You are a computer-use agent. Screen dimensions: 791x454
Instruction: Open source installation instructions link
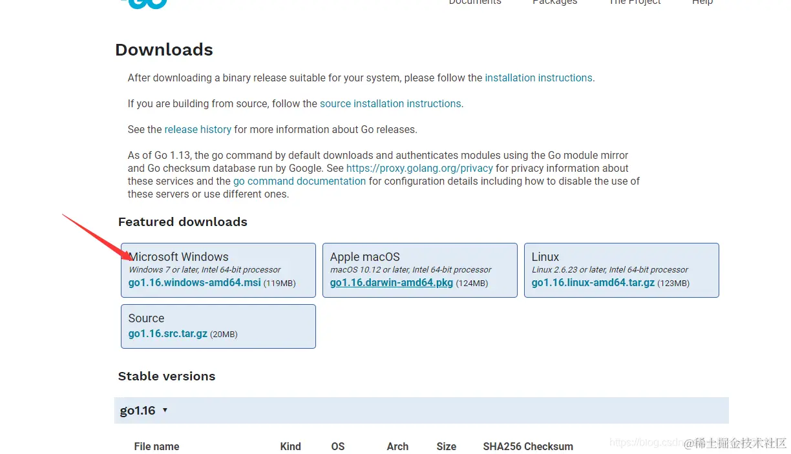(x=390, y=103)
